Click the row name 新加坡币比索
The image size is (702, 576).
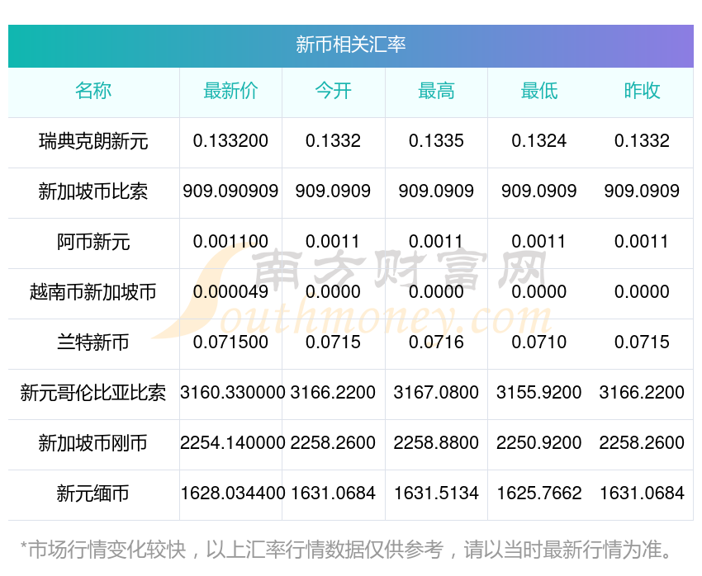[x=93, y=191]
